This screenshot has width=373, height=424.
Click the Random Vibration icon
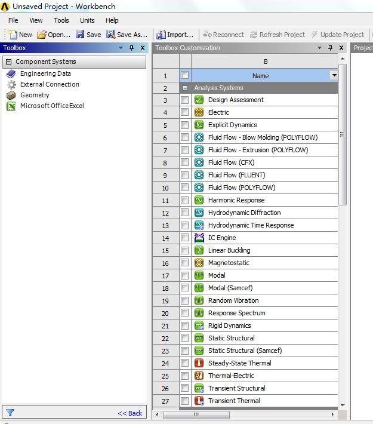pyautogui.click(x=199, y=300)
